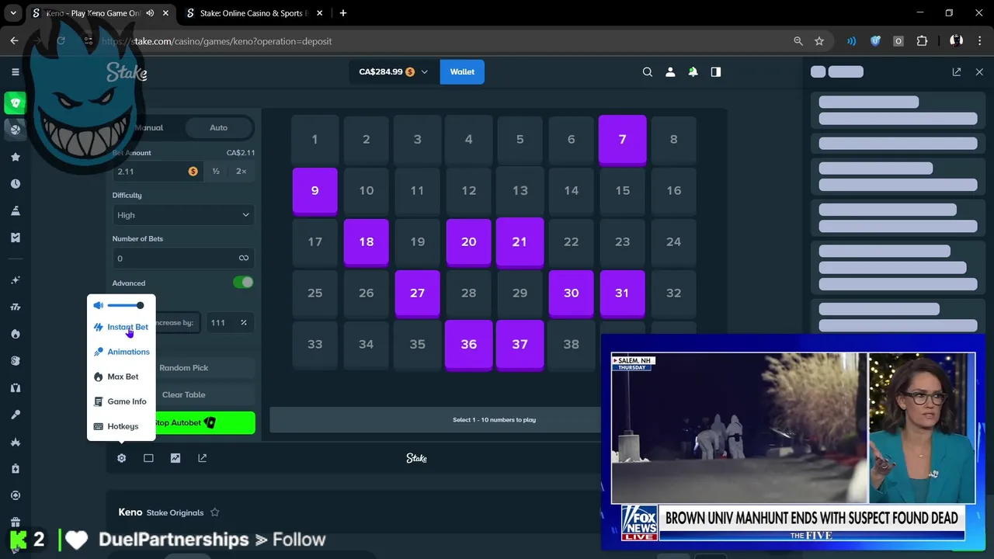Image resolution: width=994 pixels, height=559 pixels.
Task: Click the search magnifier icon in Stake header
Action: [648, 71]
